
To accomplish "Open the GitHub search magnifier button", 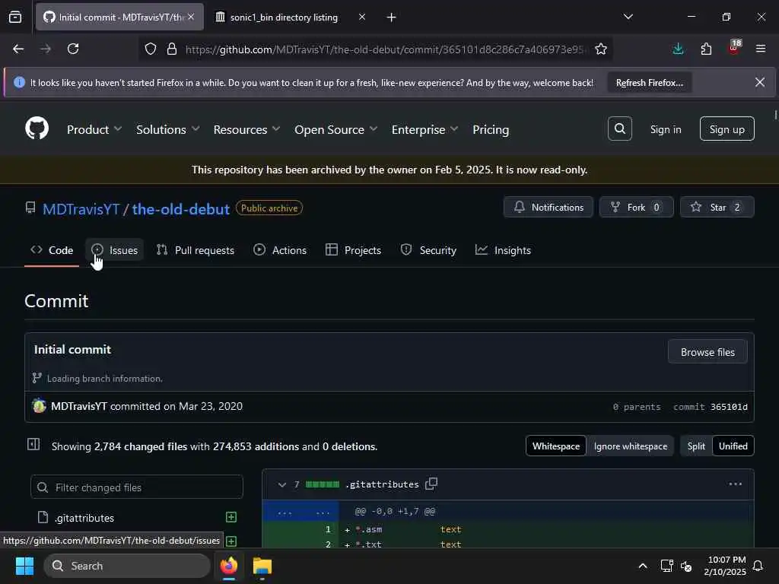I will [619, 129].
